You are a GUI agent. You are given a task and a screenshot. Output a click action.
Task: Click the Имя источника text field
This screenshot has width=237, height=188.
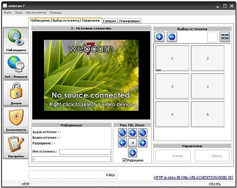click(85, 152)
